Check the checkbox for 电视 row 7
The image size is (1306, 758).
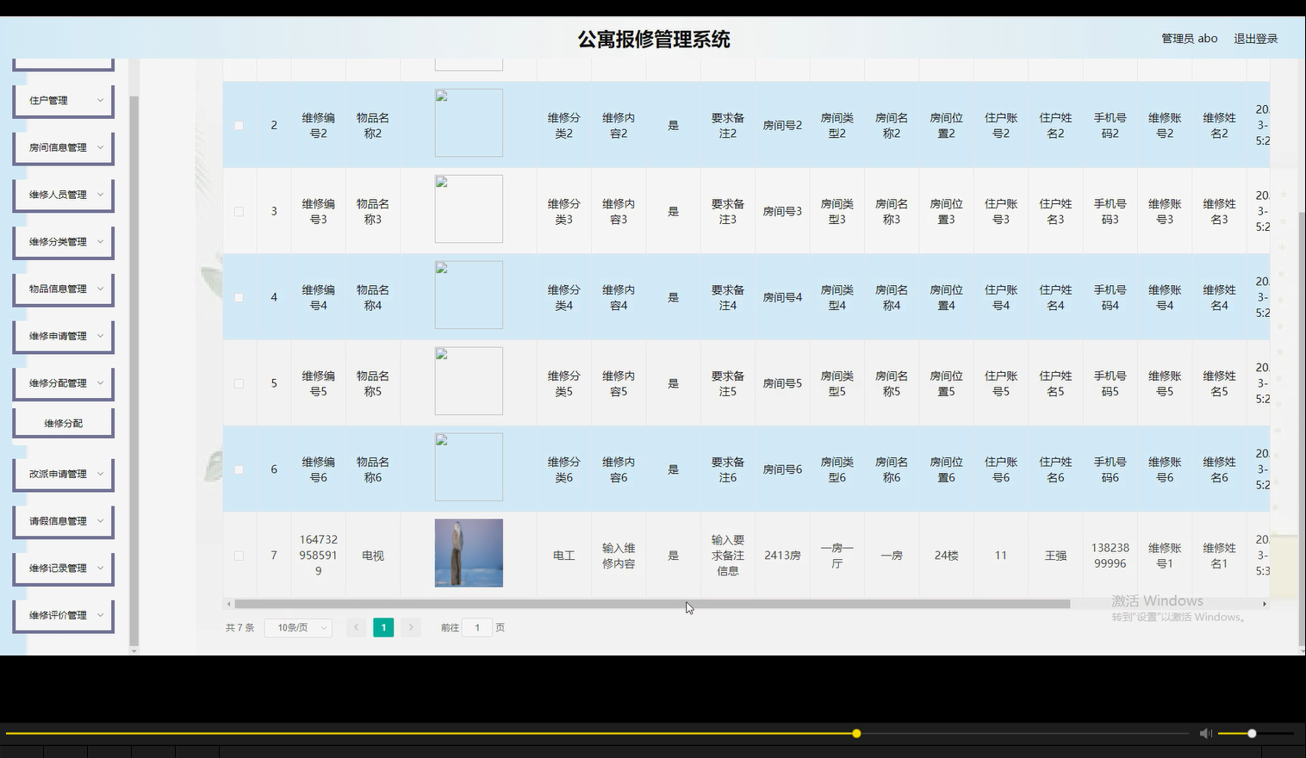tap(239, 555)
